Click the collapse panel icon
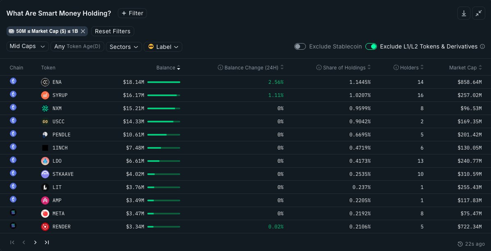Image resolution: width=491 pixels, height=251 pixels. coord(479,13)
